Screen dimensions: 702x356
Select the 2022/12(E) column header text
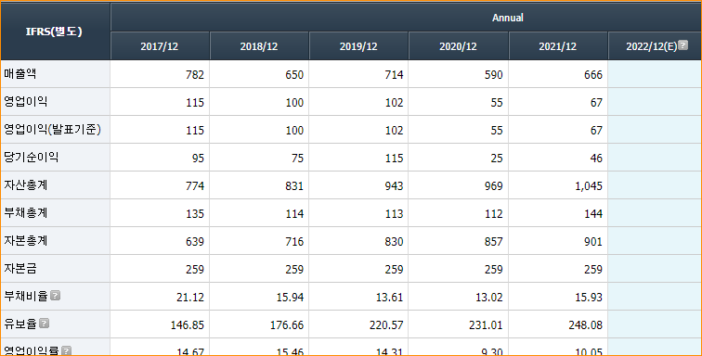pos(652,46)
